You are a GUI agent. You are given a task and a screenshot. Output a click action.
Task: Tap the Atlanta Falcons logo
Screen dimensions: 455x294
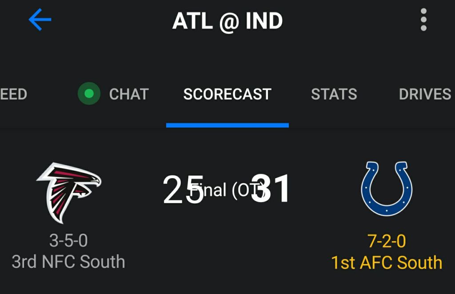[x=69, y=192]
